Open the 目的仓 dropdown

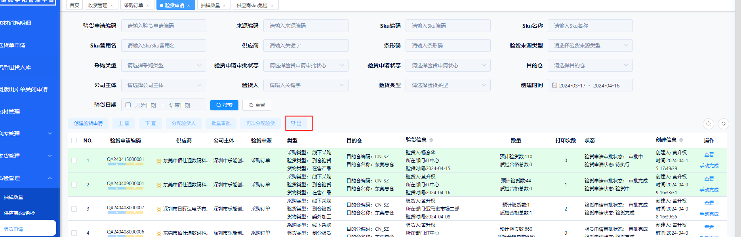[x=590, y=66]
